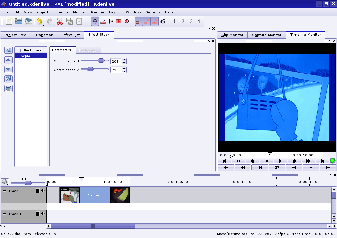Click the Chrominance U slider
The height and width of the screenshot is (238, 337).
tap(94, 61)
